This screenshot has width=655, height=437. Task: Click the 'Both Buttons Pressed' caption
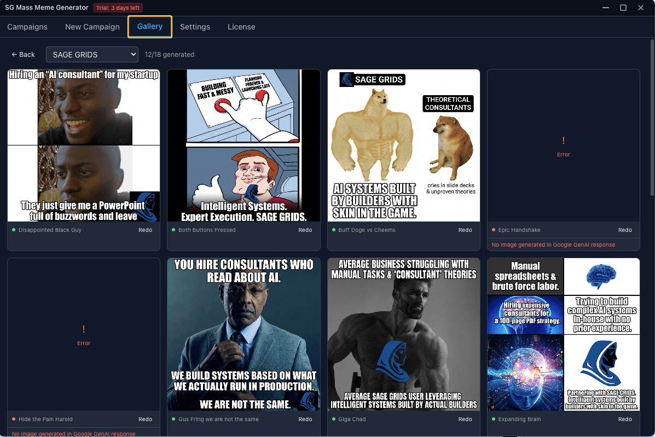[207, 230]
